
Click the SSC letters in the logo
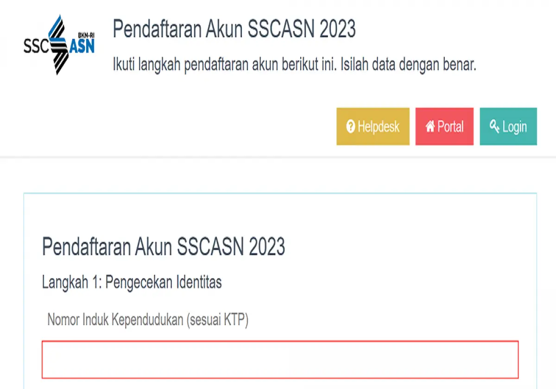[37, 45]
